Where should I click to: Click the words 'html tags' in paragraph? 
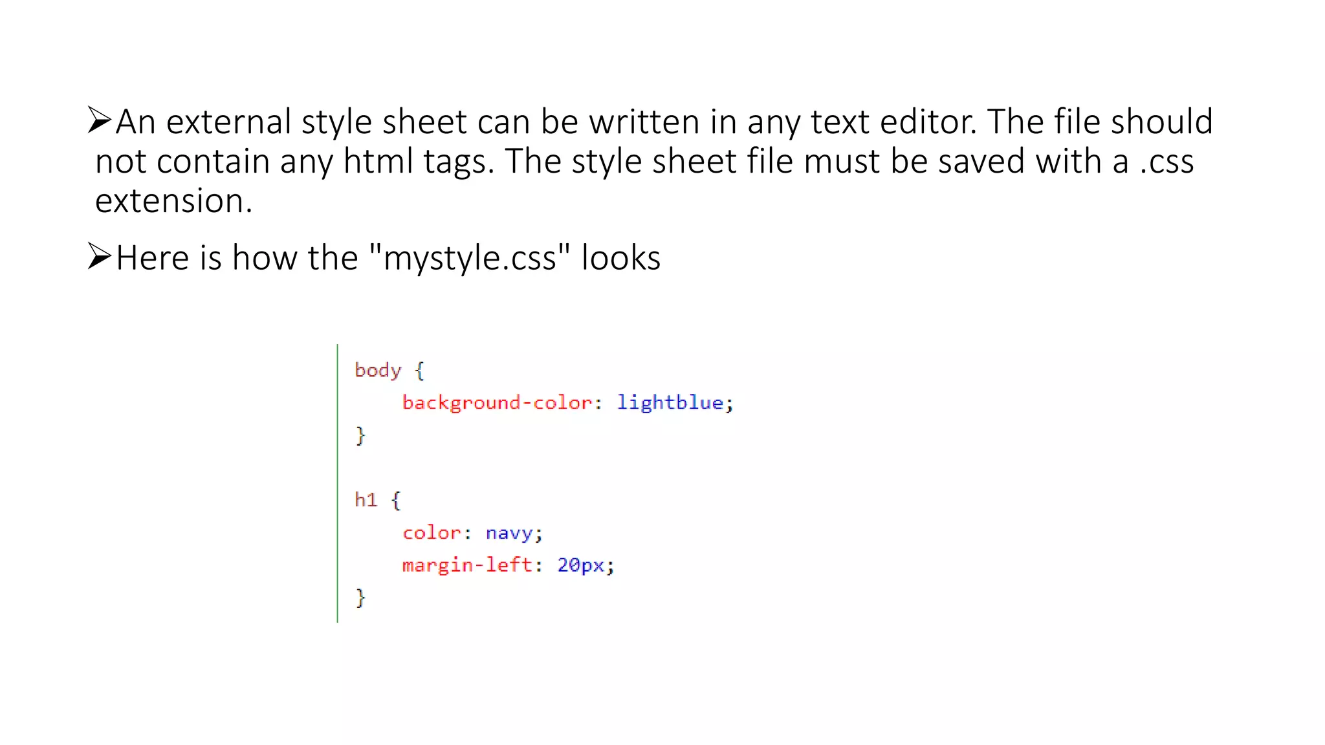point(418,161)
